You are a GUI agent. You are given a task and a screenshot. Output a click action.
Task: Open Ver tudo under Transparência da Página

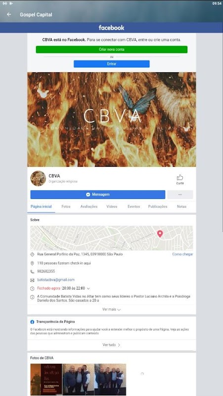112,345
